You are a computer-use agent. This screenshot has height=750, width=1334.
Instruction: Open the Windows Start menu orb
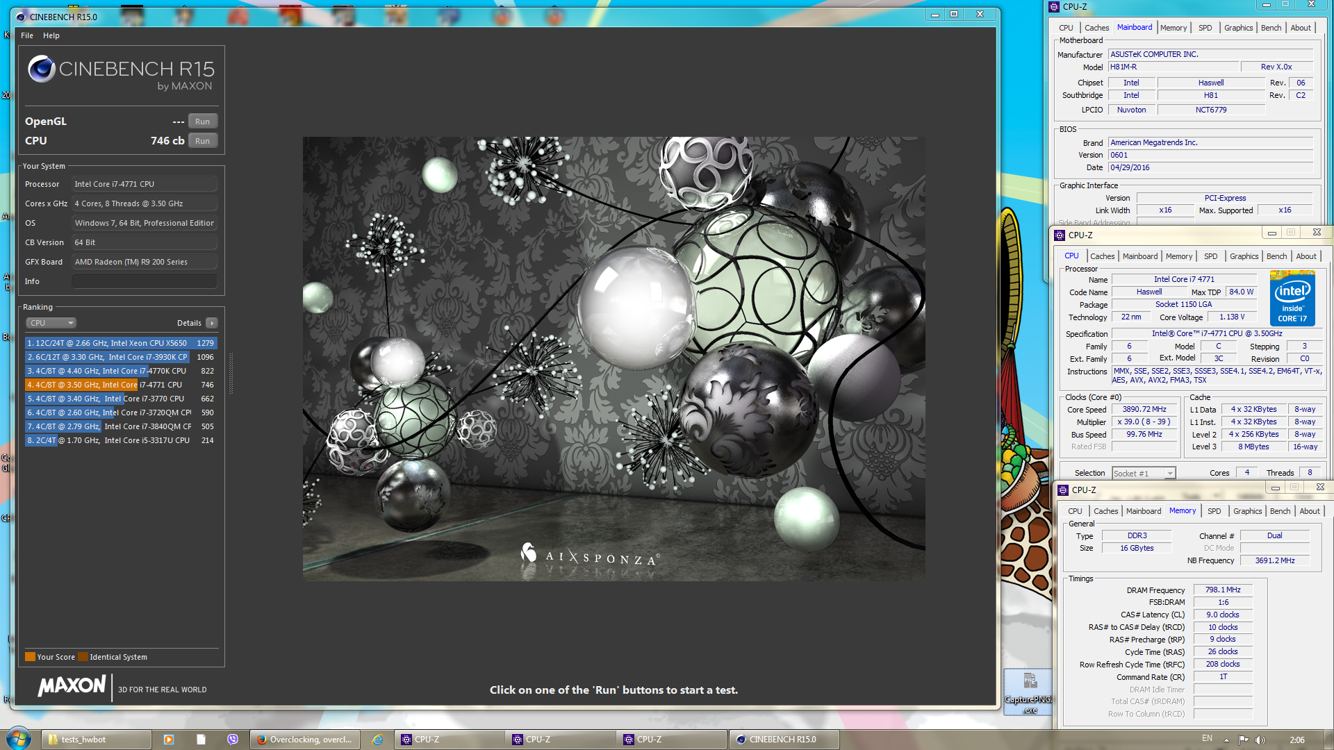[x=18, y=738]
